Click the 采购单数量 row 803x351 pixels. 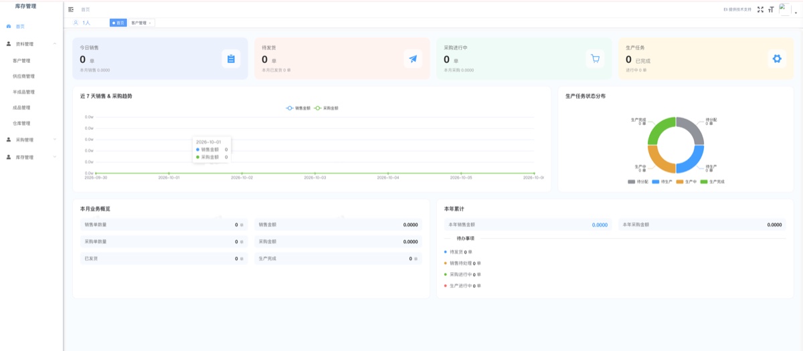tap(164, 241)
